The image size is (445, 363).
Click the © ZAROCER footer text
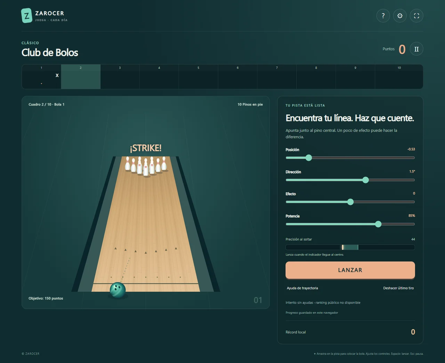click(31, 354)
